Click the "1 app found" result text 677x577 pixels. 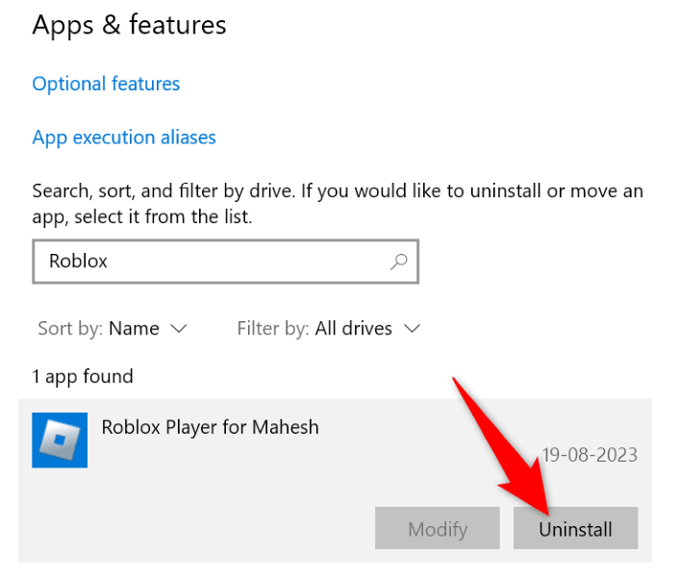[83, 376]
